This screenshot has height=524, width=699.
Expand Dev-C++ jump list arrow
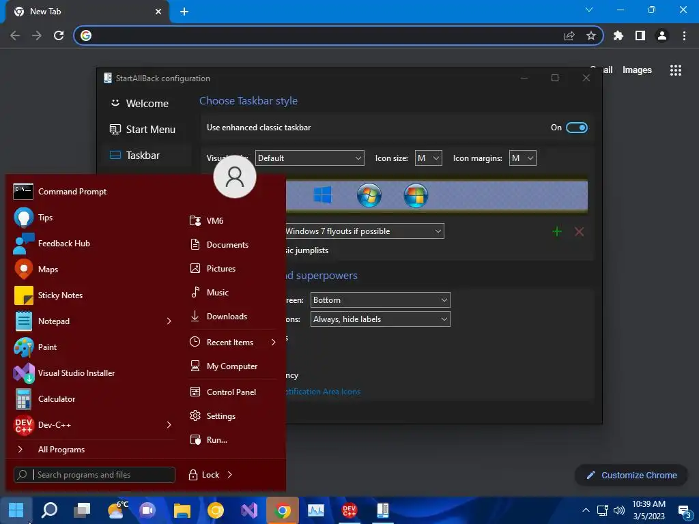(x=169, y=424)
